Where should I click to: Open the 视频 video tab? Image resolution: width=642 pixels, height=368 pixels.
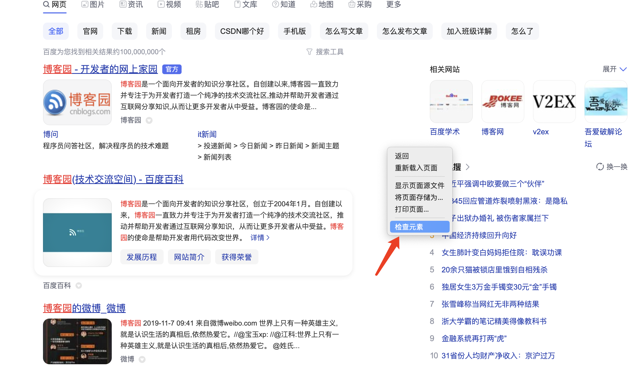[x=169, y=5]
